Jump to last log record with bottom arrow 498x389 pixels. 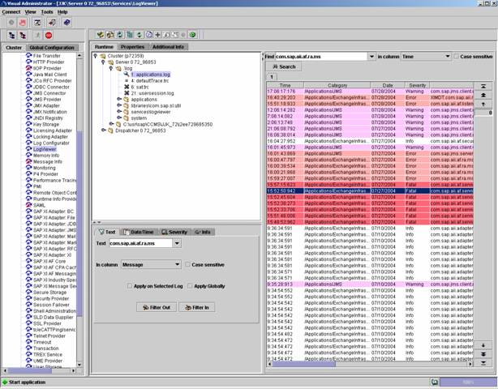tap(483, 363)
